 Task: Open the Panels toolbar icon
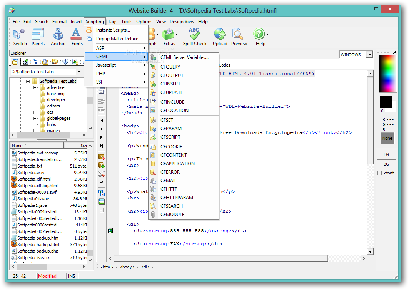(x=38, y=34)
